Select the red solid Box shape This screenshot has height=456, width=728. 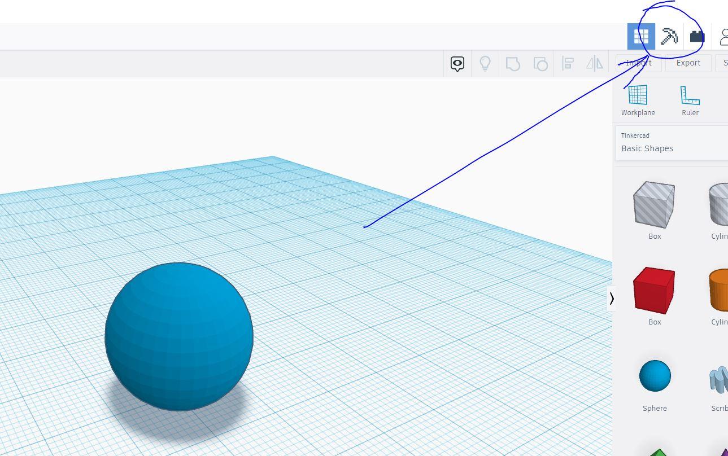click(653, 290)
